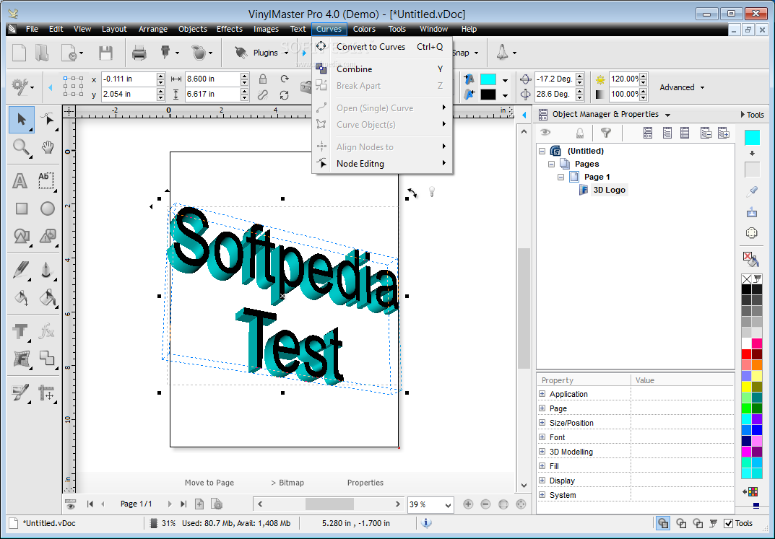The height and width of the screenshot is (539, 775).
Task: Select the Zoom magnifier tool
Action: click(21, 147)
